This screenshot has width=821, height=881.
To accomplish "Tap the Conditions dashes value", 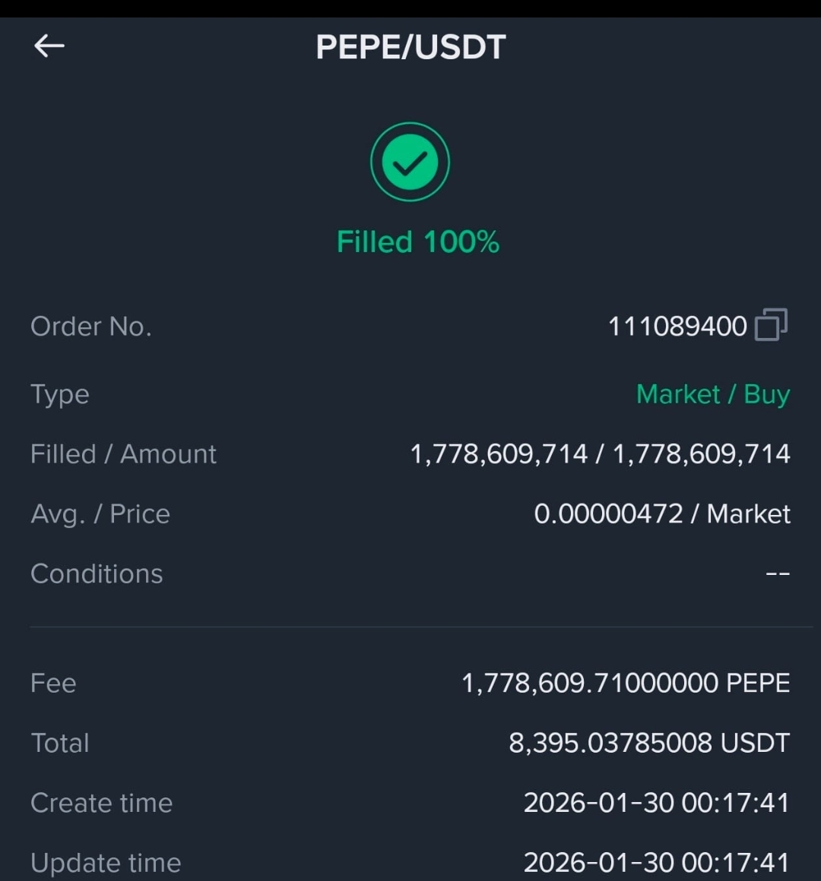I will (778, 573).
